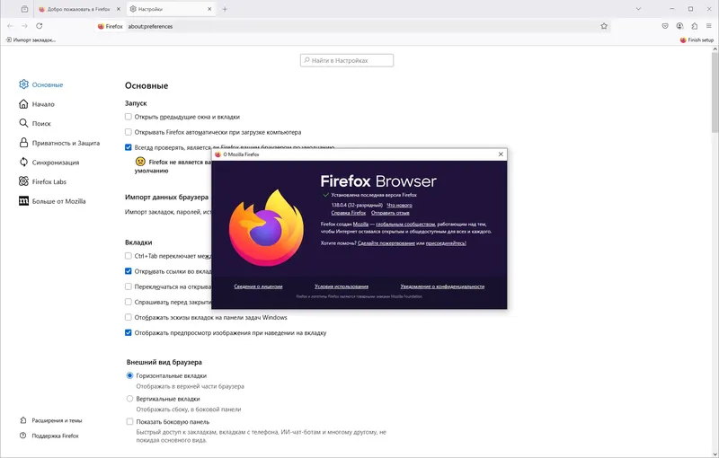Select Основные in settings sidebar
The width and height of the screenshot is (719, 458).
[x=41, y=84]
